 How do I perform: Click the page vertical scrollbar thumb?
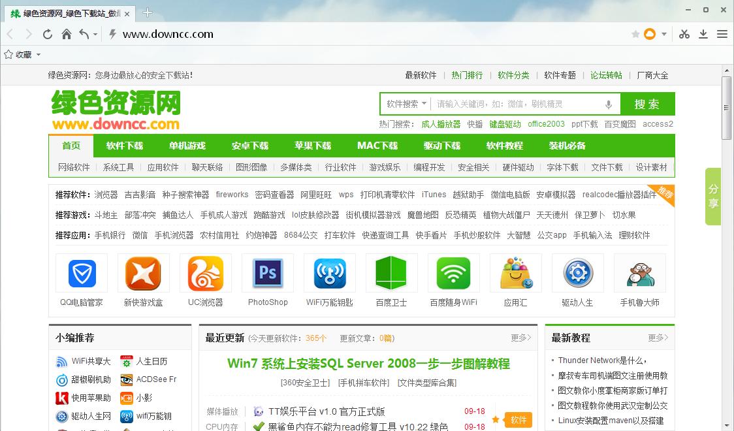pyautogui.click(x=726, y=108)
